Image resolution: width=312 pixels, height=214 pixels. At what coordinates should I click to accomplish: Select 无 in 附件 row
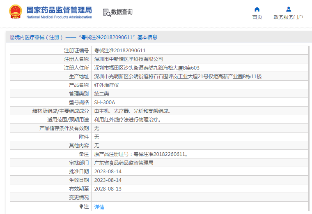(x=96, y=137)
